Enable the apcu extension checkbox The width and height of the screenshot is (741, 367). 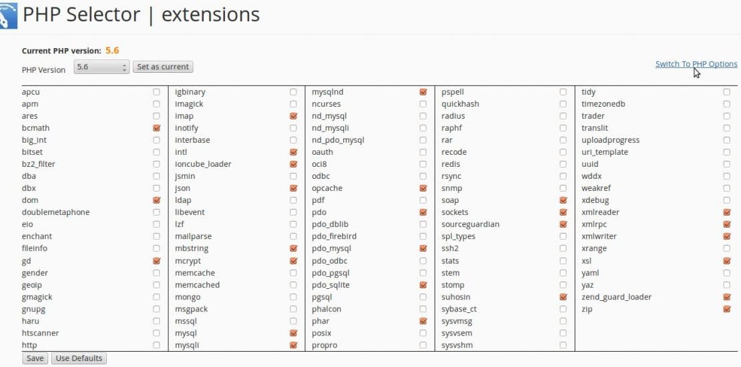pos(156,91)
